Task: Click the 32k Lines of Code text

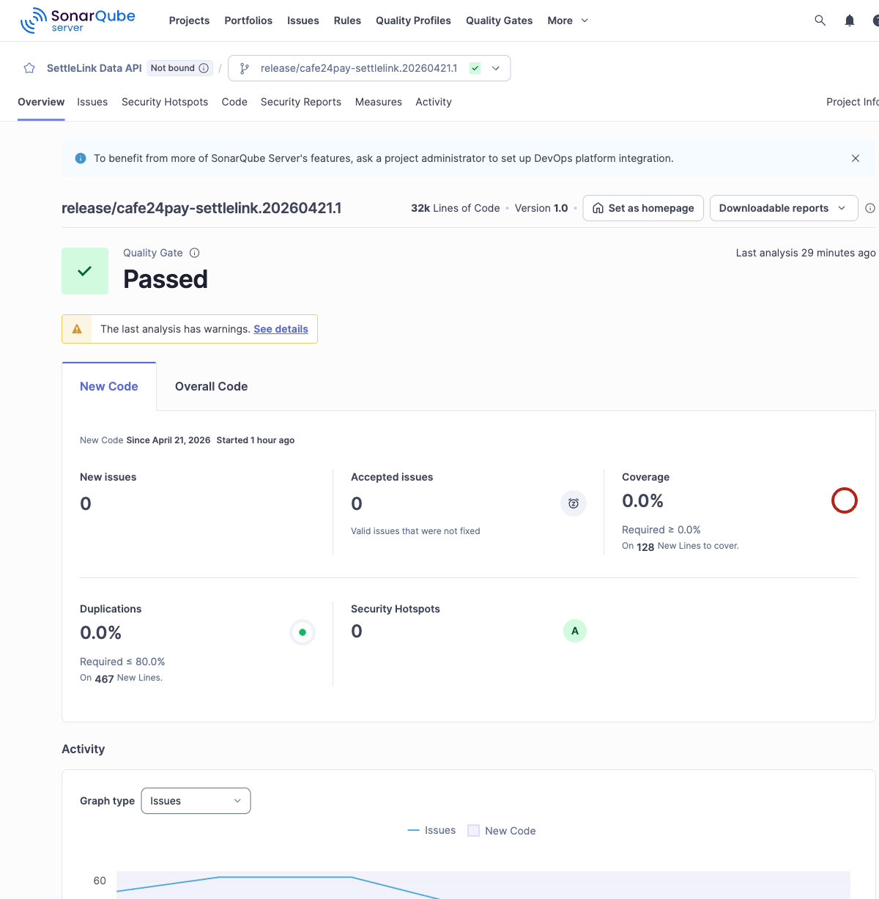Action: pyautogui.click(x=455, y=208)
